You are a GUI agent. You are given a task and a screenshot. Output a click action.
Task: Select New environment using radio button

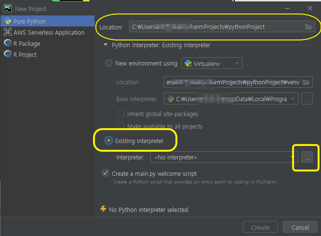[x=108, y=63]
